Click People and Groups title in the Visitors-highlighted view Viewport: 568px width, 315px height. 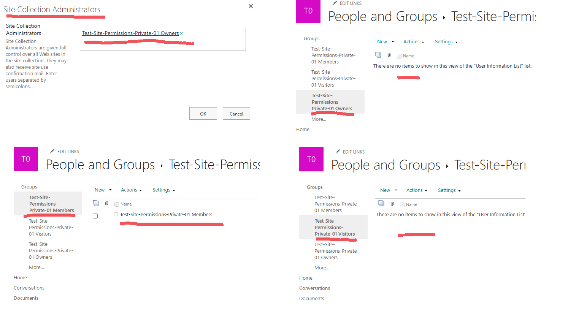tap(386, 165)
